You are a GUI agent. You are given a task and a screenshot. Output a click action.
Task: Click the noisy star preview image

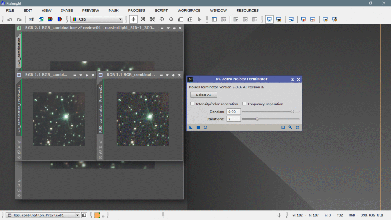coord(143,119)
